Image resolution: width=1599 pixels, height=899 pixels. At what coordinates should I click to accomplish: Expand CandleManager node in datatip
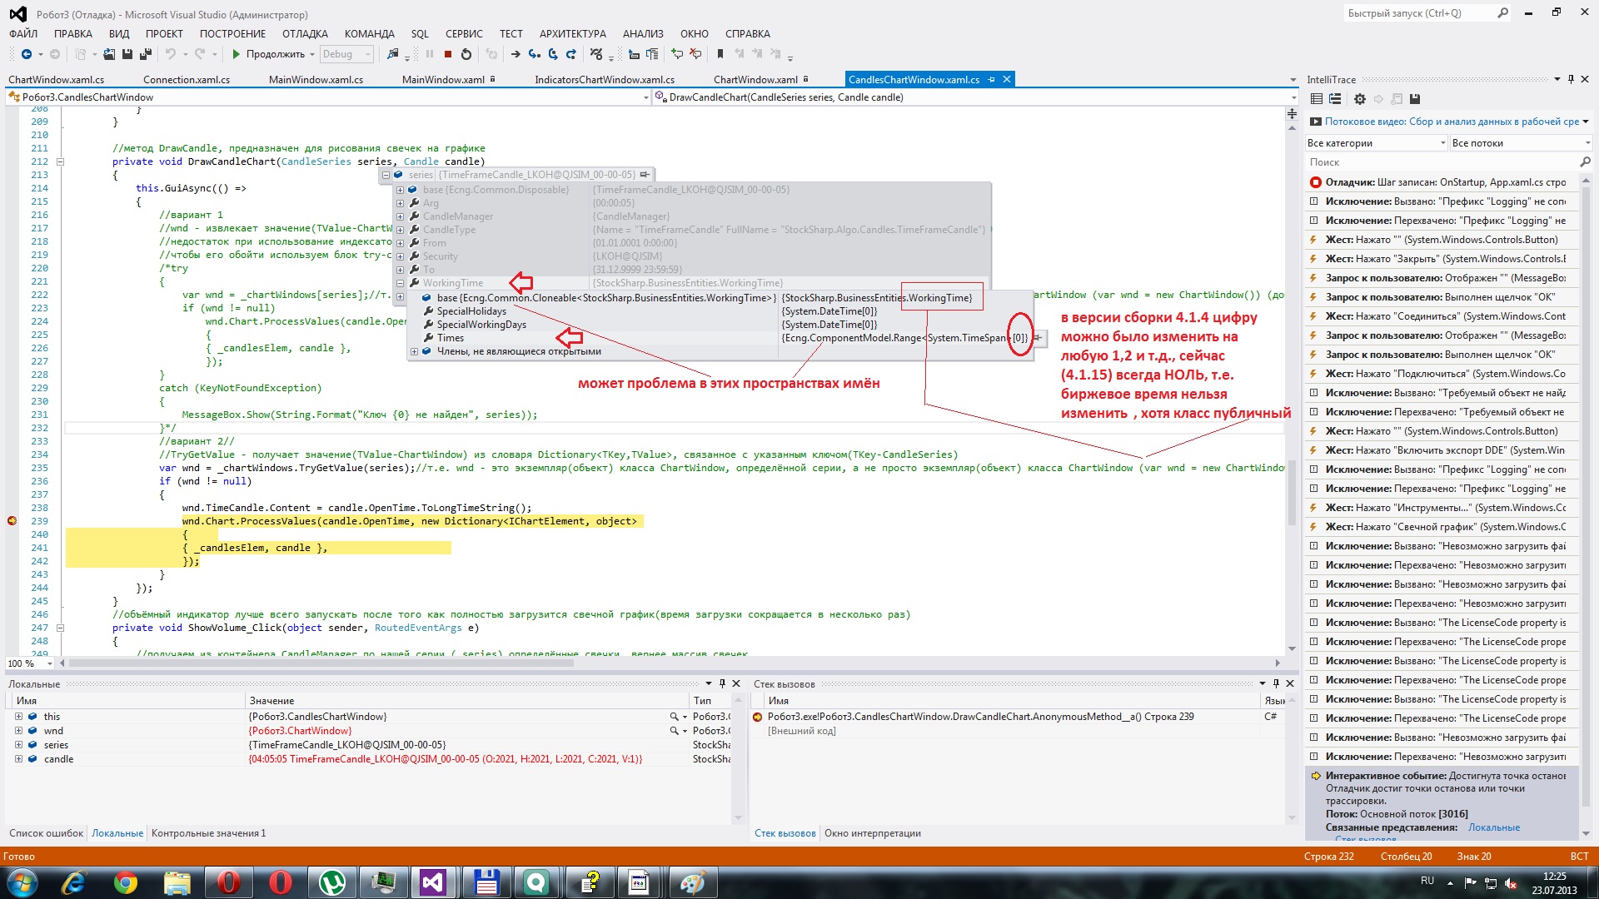tap(400, 216)
